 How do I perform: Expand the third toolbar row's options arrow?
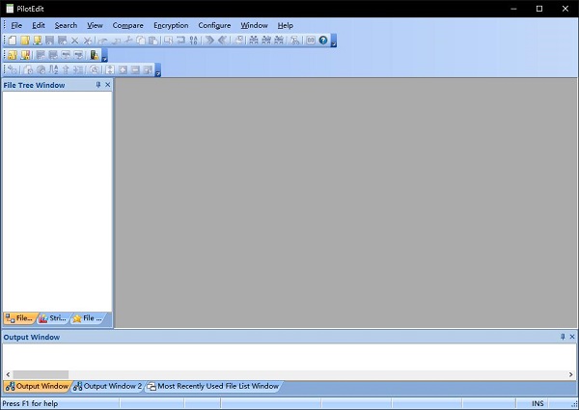pos(157,71)
